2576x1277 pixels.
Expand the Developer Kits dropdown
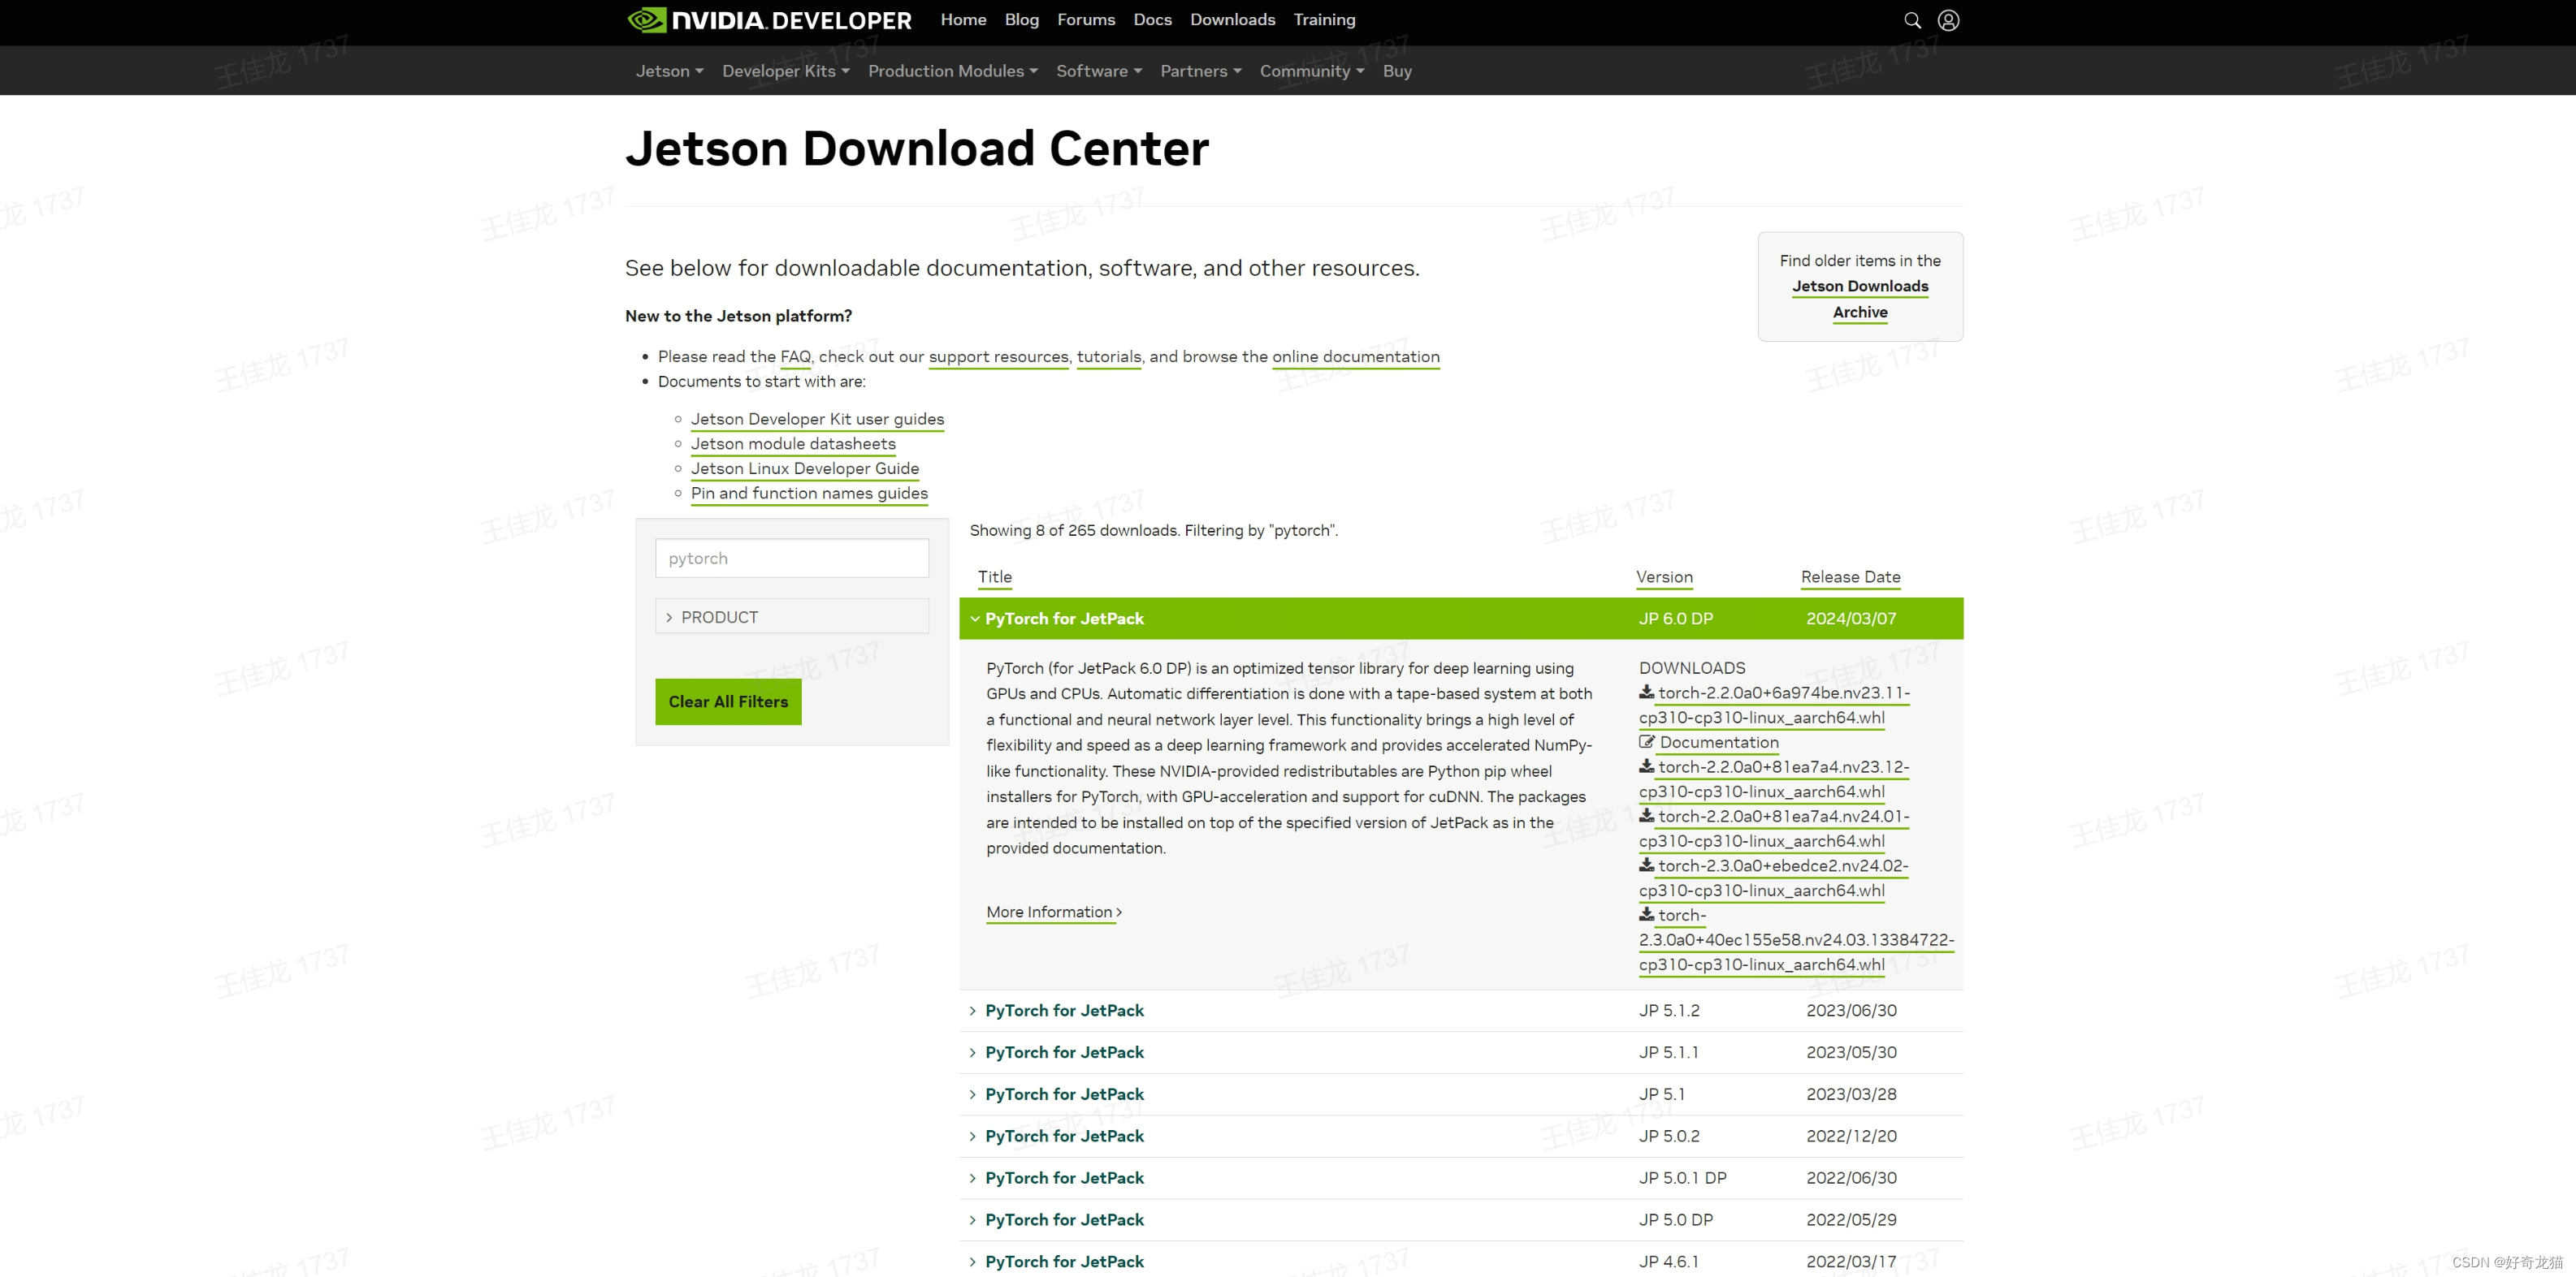(x=785, y=71)
